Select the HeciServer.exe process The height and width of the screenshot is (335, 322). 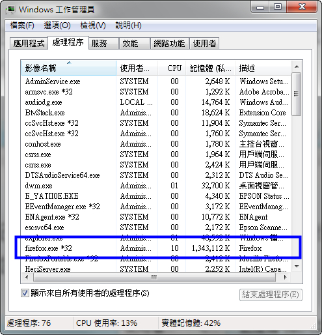coord(156,269)
